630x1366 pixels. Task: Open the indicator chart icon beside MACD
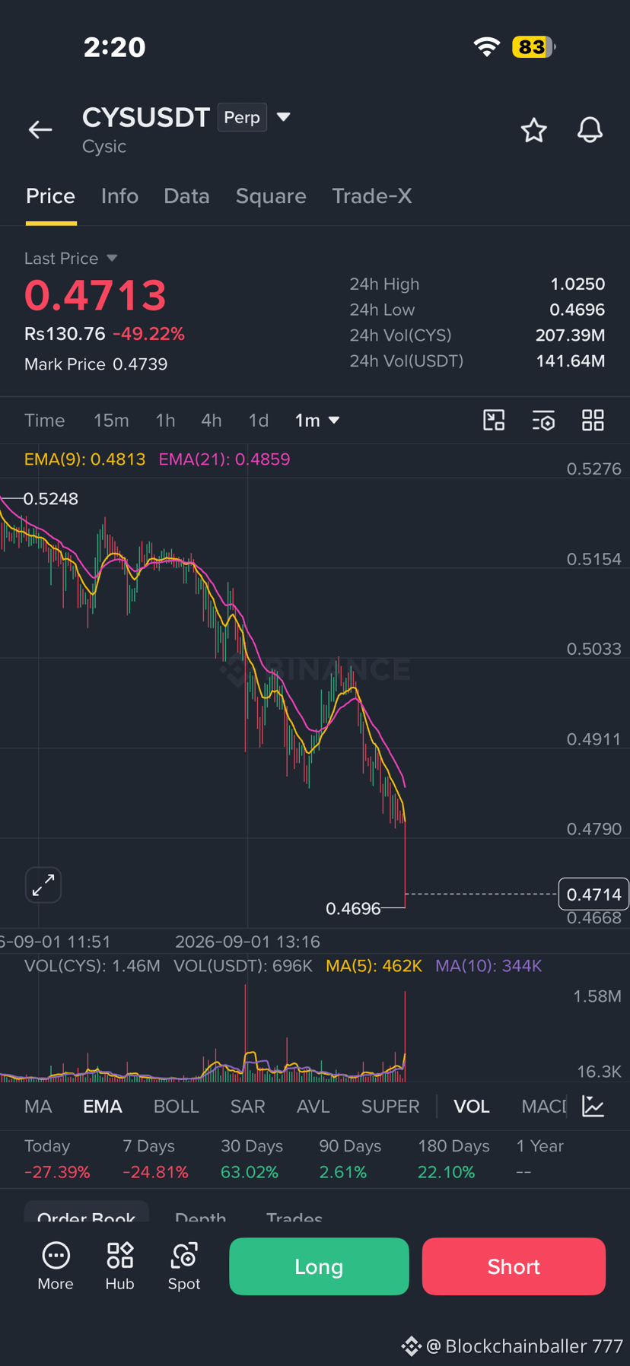pos(593,1106)
